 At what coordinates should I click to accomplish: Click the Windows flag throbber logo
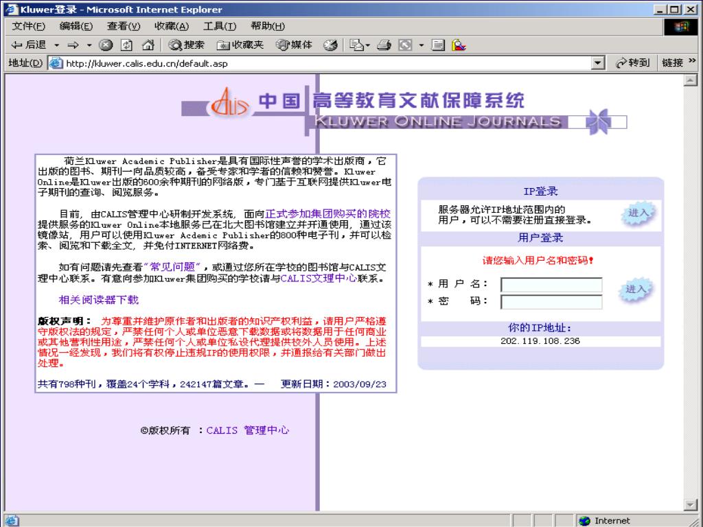tap(681, 27)
